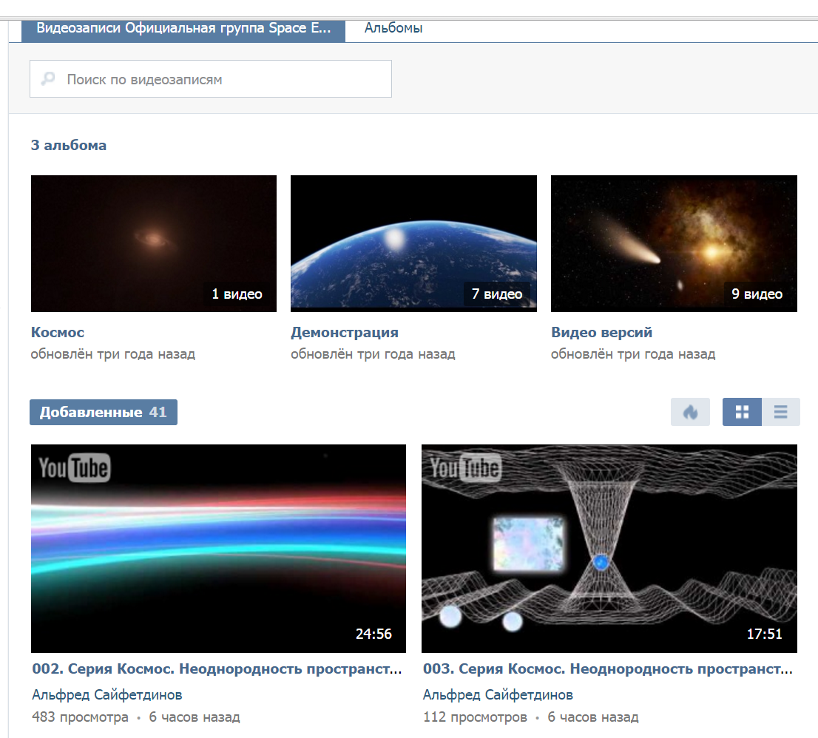
Task: Click the search magnifier icon
Action: click(48, 79)
